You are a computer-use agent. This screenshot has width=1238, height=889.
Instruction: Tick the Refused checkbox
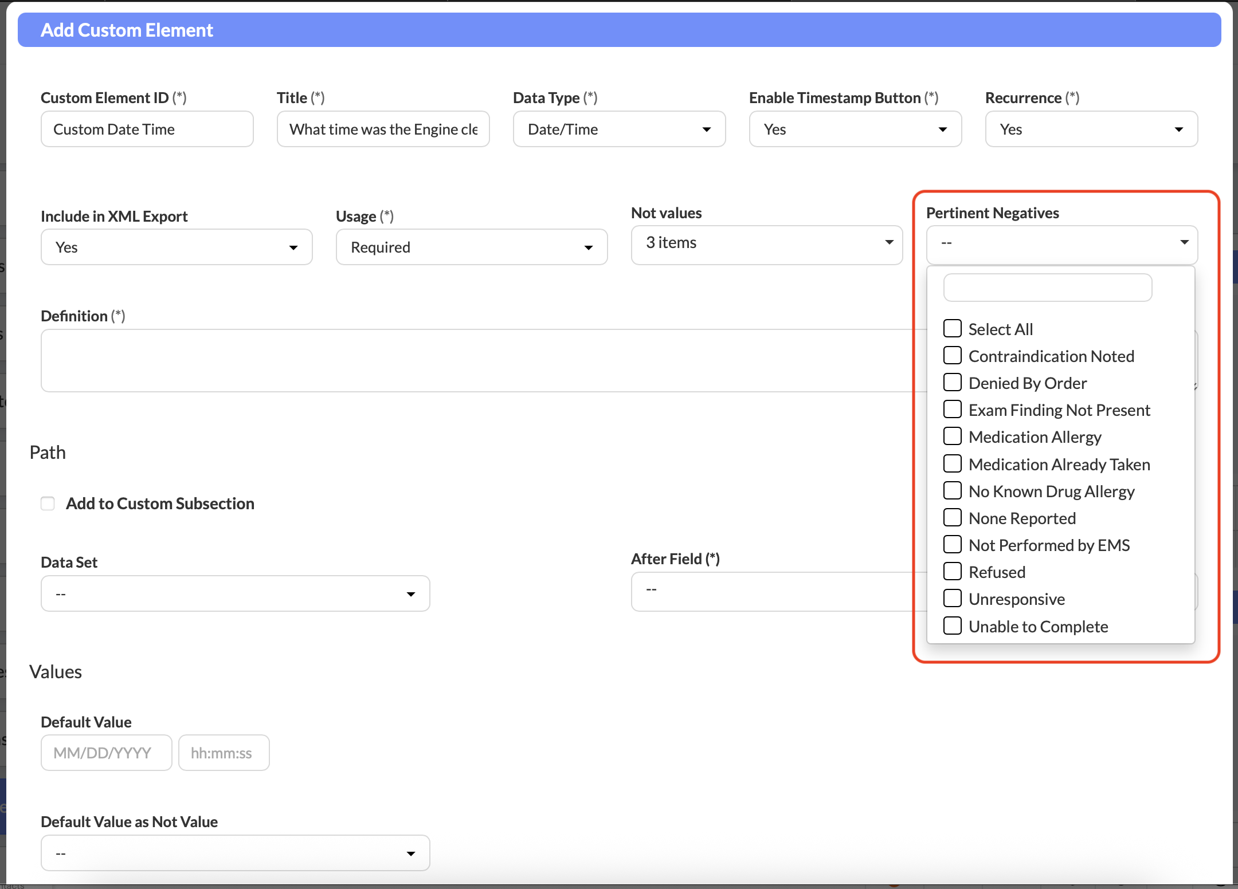coord(953,572)
